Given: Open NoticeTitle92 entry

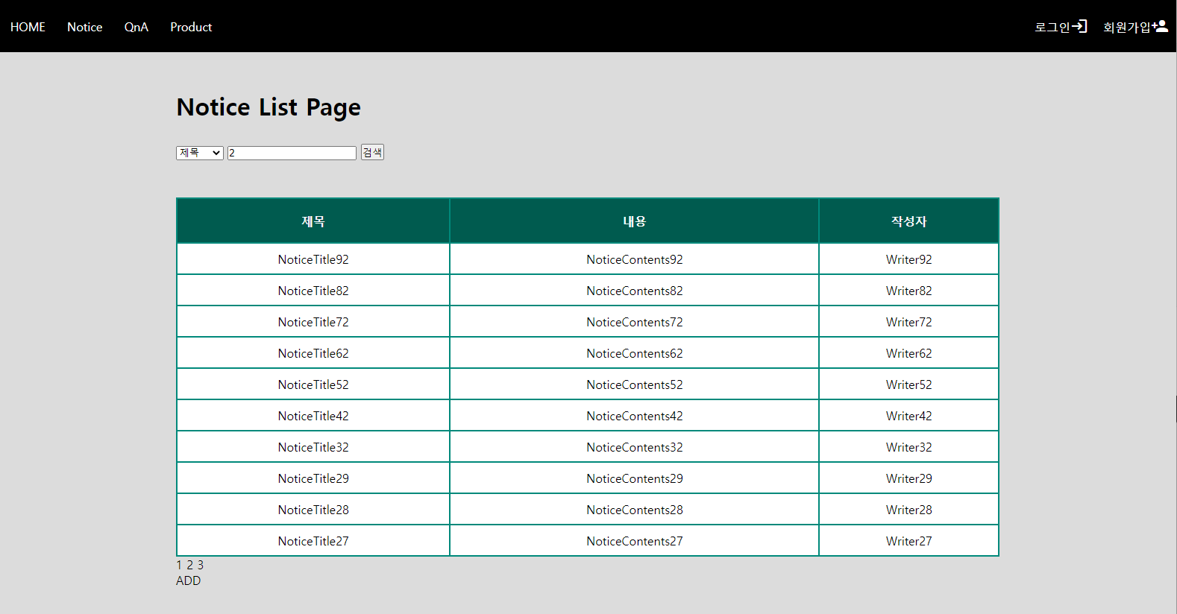Looking at the screenshot, I should click(x=313, y=259).
